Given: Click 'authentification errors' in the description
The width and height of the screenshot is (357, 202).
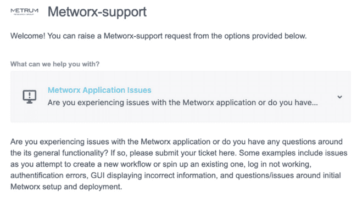Looking at the screenshot, I should click(48, 176).
